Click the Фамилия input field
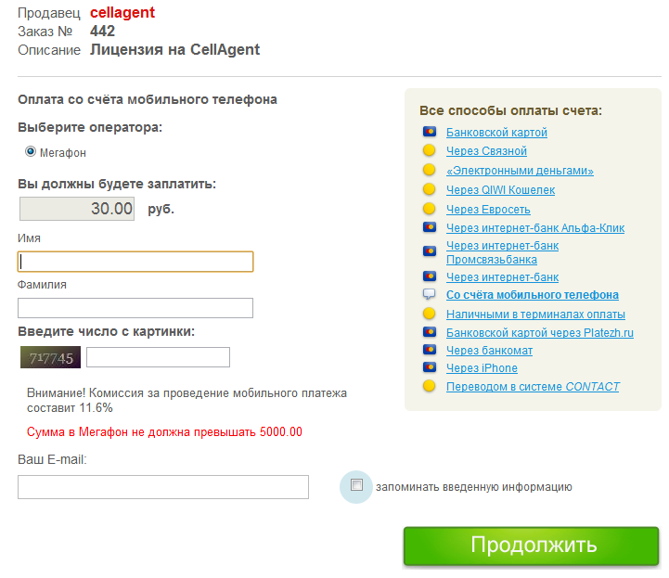Viewport: 669px width, 578px height. 135,308
